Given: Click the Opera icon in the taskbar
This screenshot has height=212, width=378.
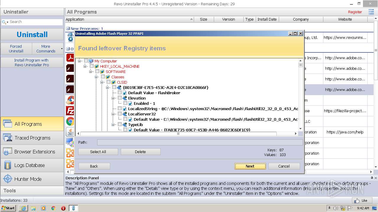Looking at the screenshot, I should pyautogui.click(x=63, y=208).
